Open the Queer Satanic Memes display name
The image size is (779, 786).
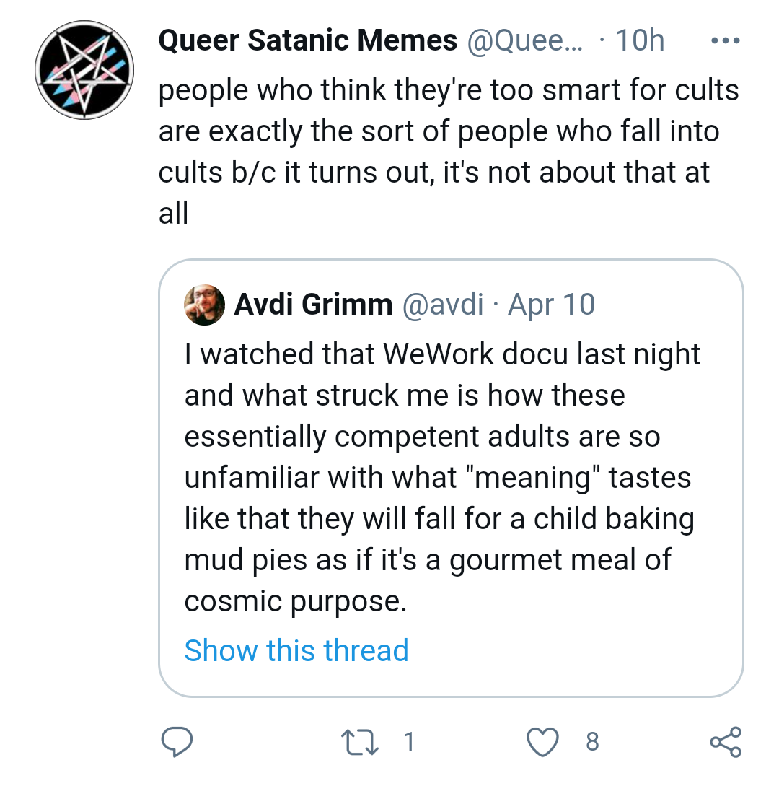pyautogui.click(x=308, y=41)
